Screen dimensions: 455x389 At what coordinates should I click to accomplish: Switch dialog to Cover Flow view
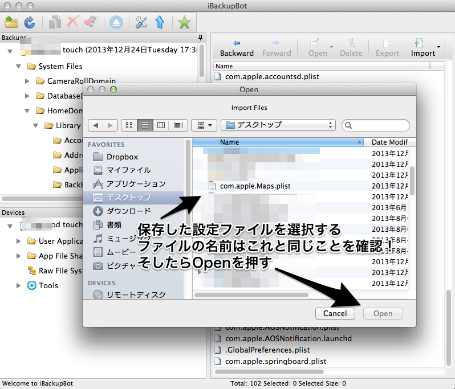click(x=178, y=125)
